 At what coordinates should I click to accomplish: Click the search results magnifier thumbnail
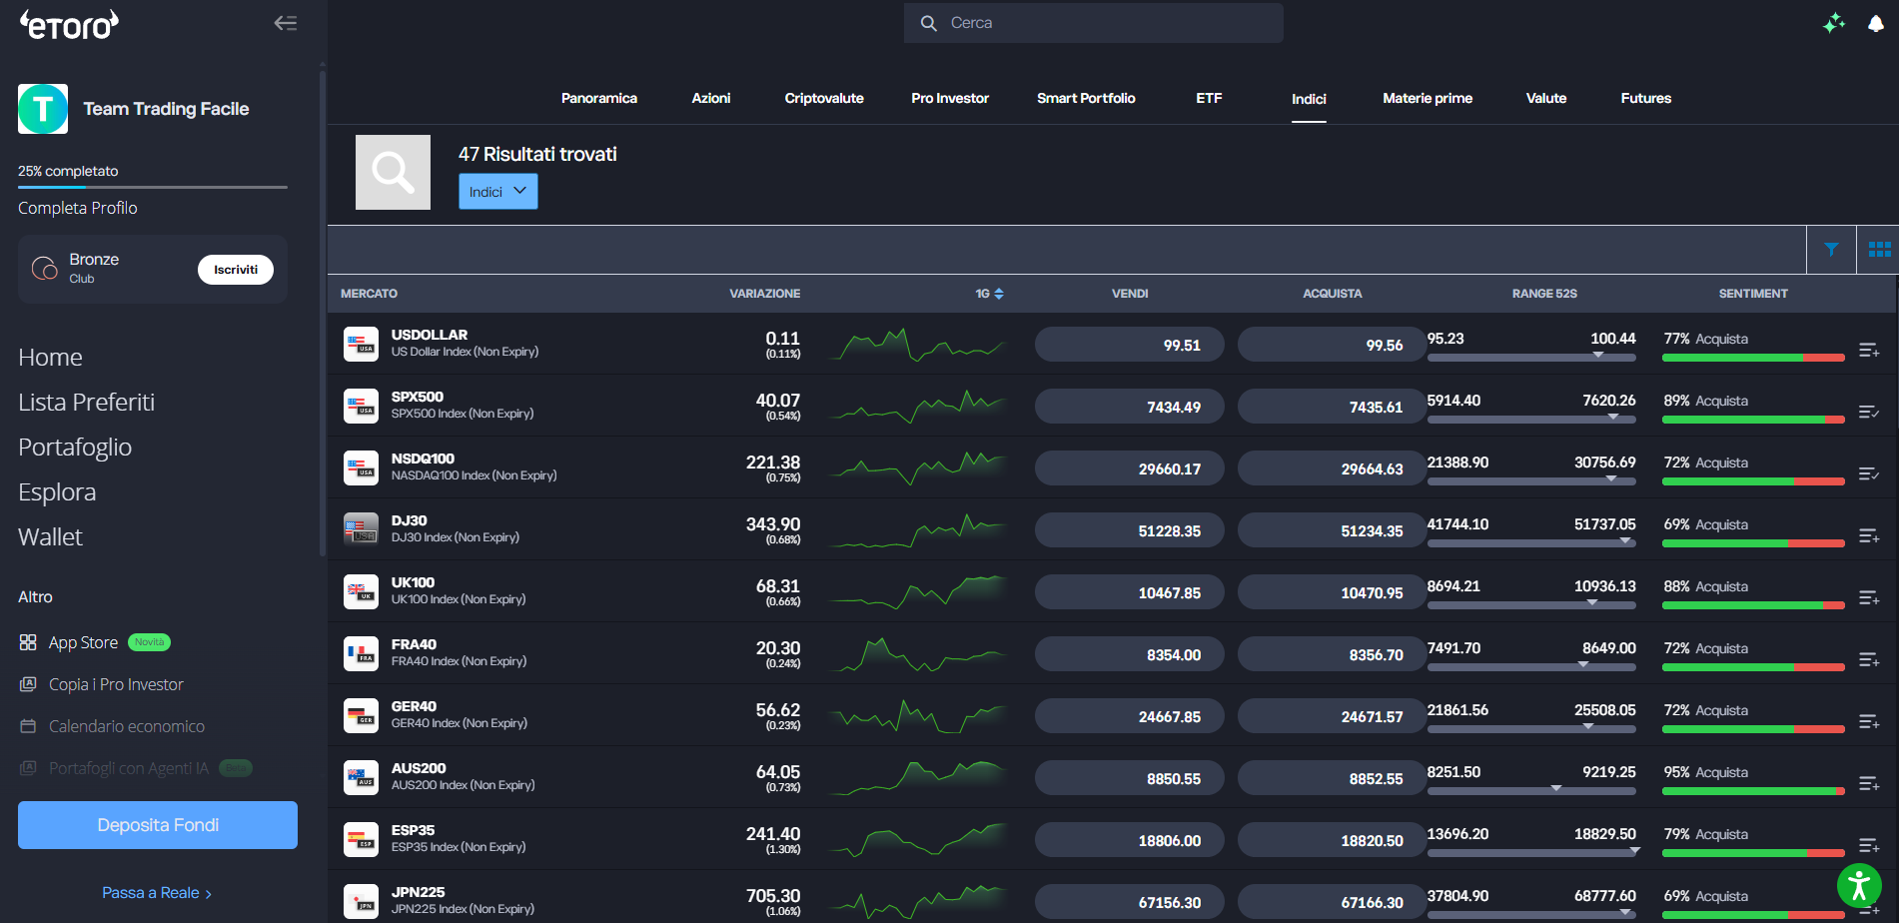click(393, 172)
